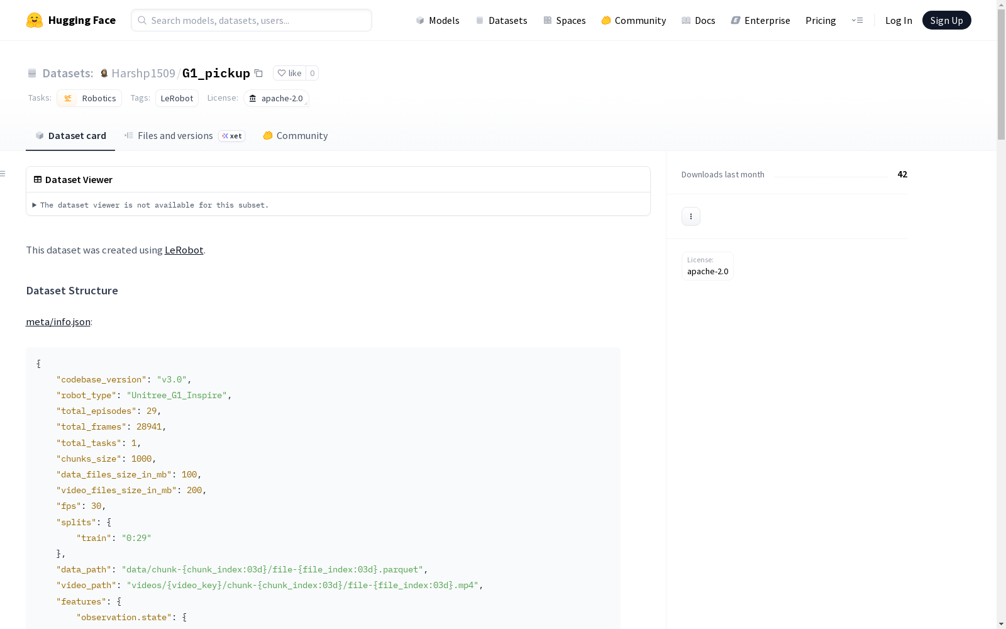Open the table of contents sidebar icon
This screenshot has width=1006, height=629.
(3, 174)
